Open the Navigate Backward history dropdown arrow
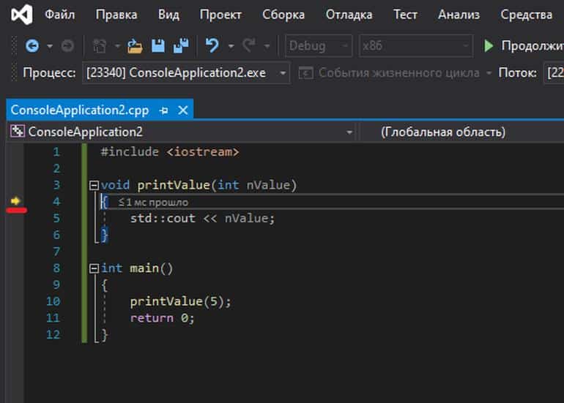Image resolution: width=564 pixels, height=403 pixels. pyautogui.click(x=50, y=46)
